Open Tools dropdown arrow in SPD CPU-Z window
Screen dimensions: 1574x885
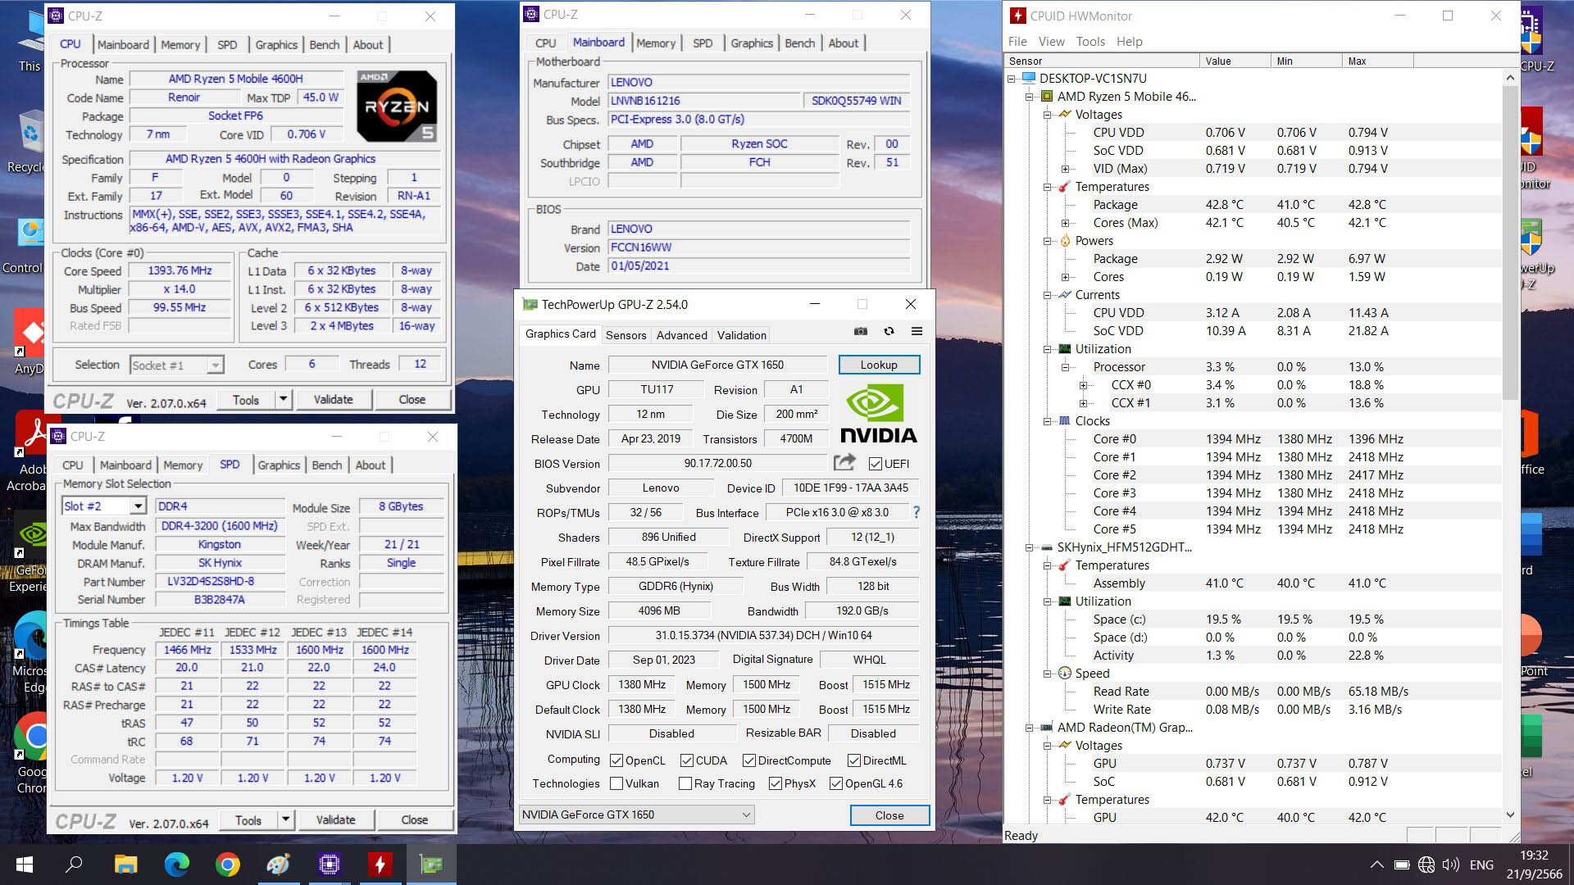285,819
